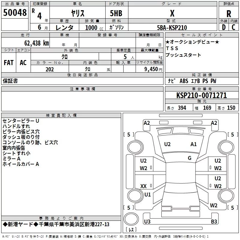Viewport: 240px width, 240px height.
Task: Select the セールスポイント header
Action: (202, 35)
